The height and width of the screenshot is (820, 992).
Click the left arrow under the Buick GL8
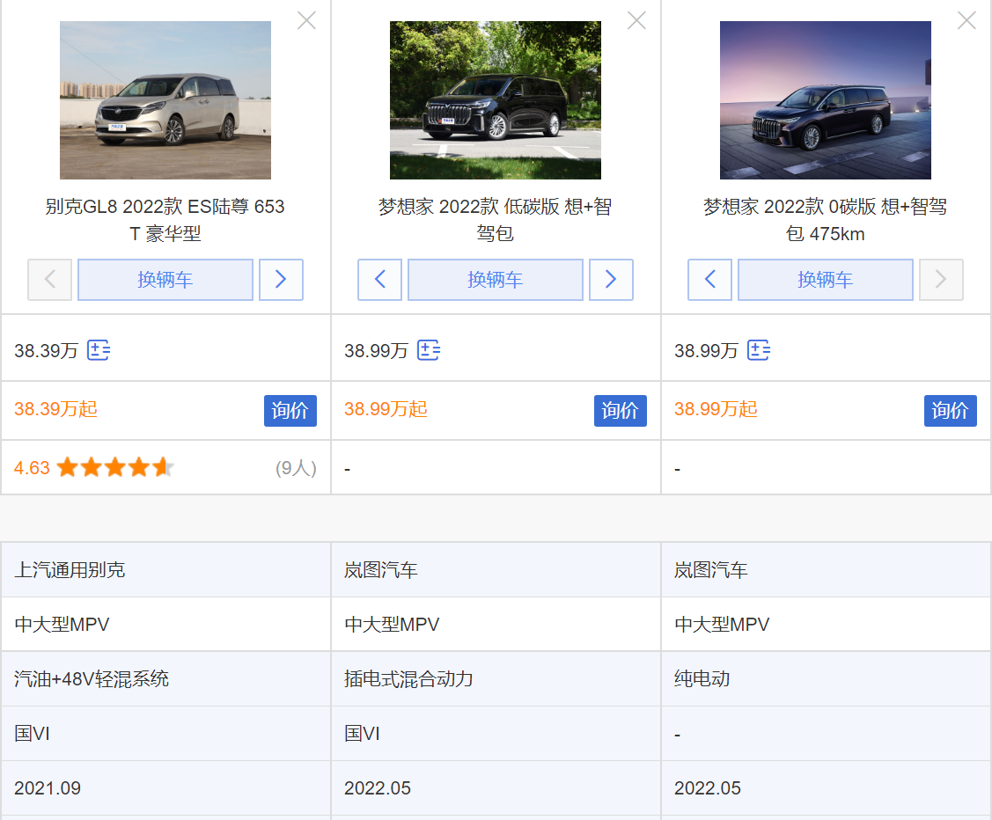[x=49, y=280]
